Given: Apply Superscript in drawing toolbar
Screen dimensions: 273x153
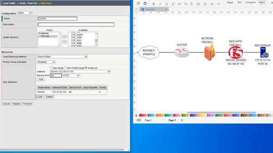Looking at the screenshot, I should pyautogui.click(x=179, y=4).
